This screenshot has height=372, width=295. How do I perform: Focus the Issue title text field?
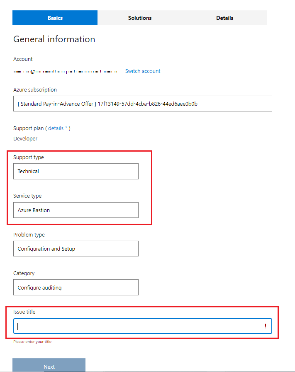click(137, 326)
